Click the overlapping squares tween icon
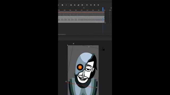 [x=79, y=5]
